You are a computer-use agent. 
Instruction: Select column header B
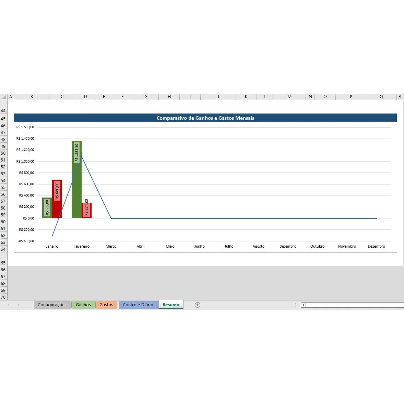tap(32, 97)
